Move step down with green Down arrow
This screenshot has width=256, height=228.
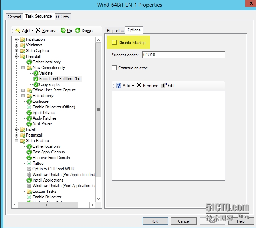[78, 30]
